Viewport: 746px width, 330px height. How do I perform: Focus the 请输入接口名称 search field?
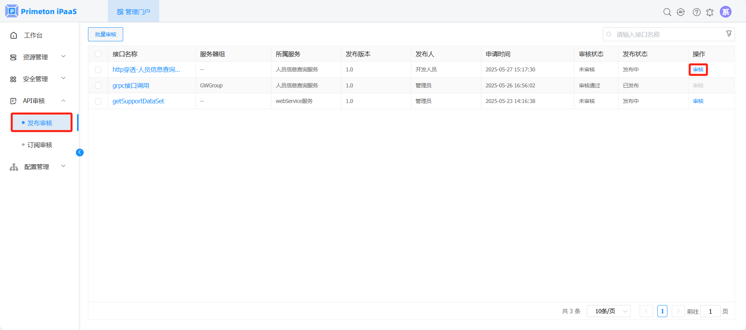[x=665, y=34]
